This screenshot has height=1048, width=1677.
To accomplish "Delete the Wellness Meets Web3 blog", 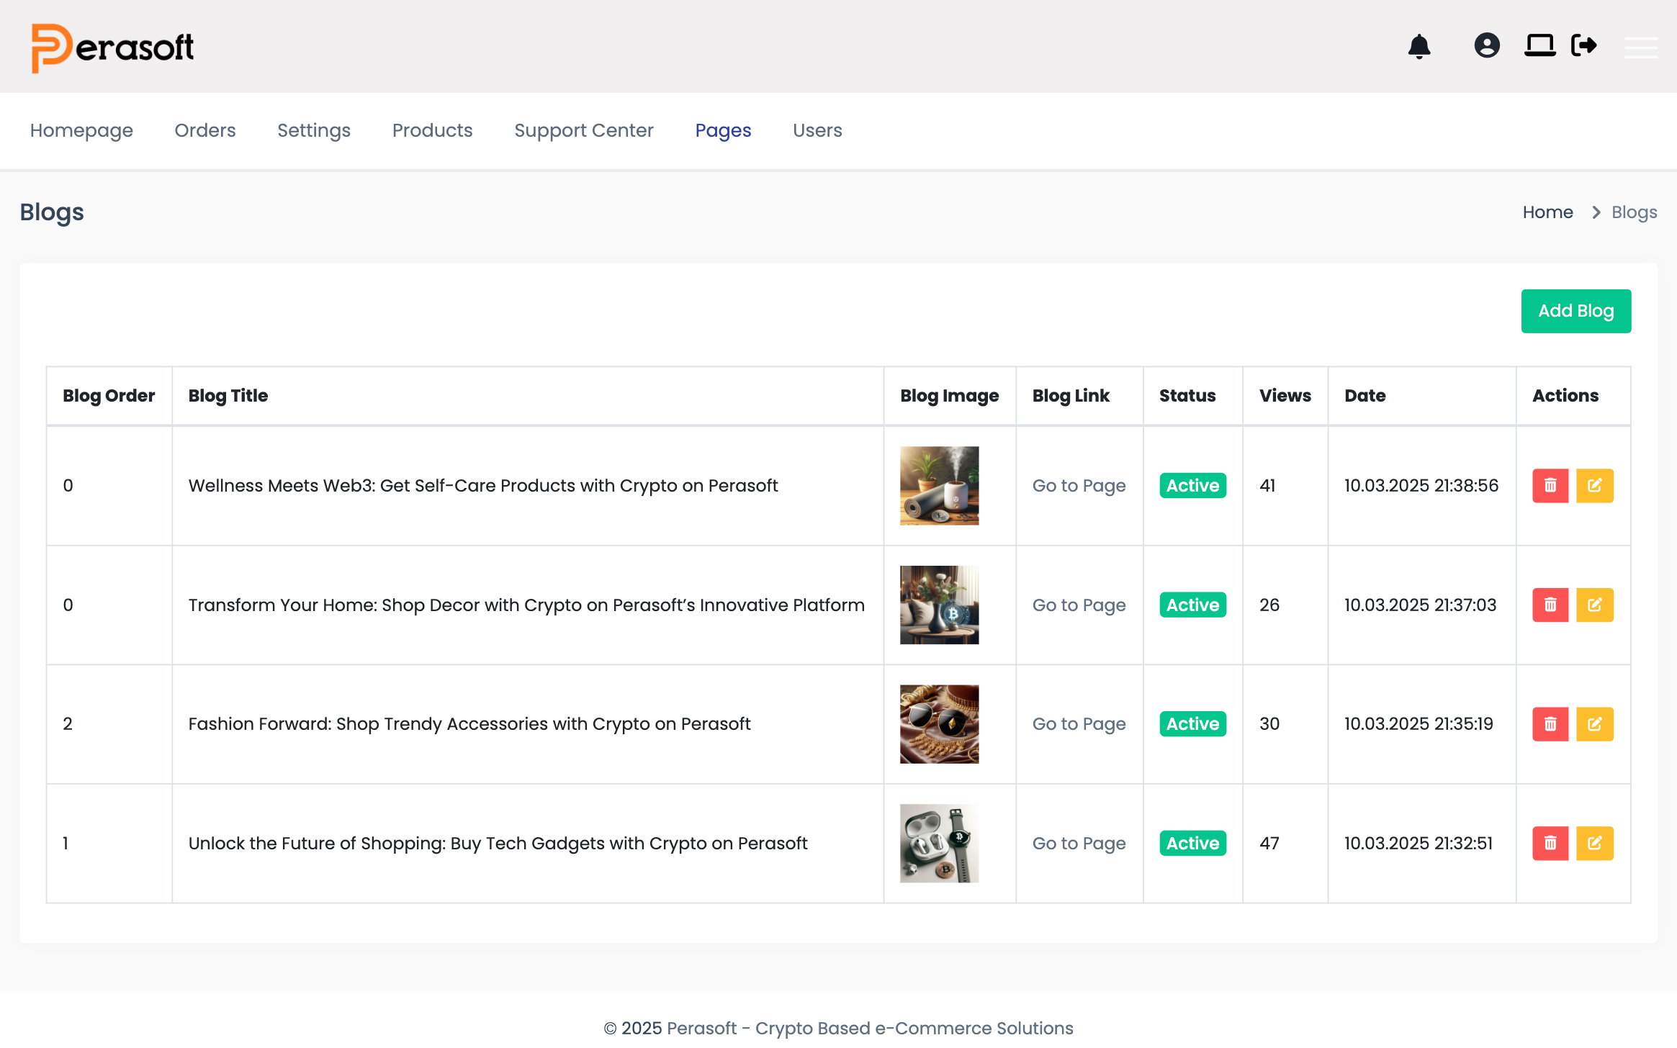I will point(1550,486).
